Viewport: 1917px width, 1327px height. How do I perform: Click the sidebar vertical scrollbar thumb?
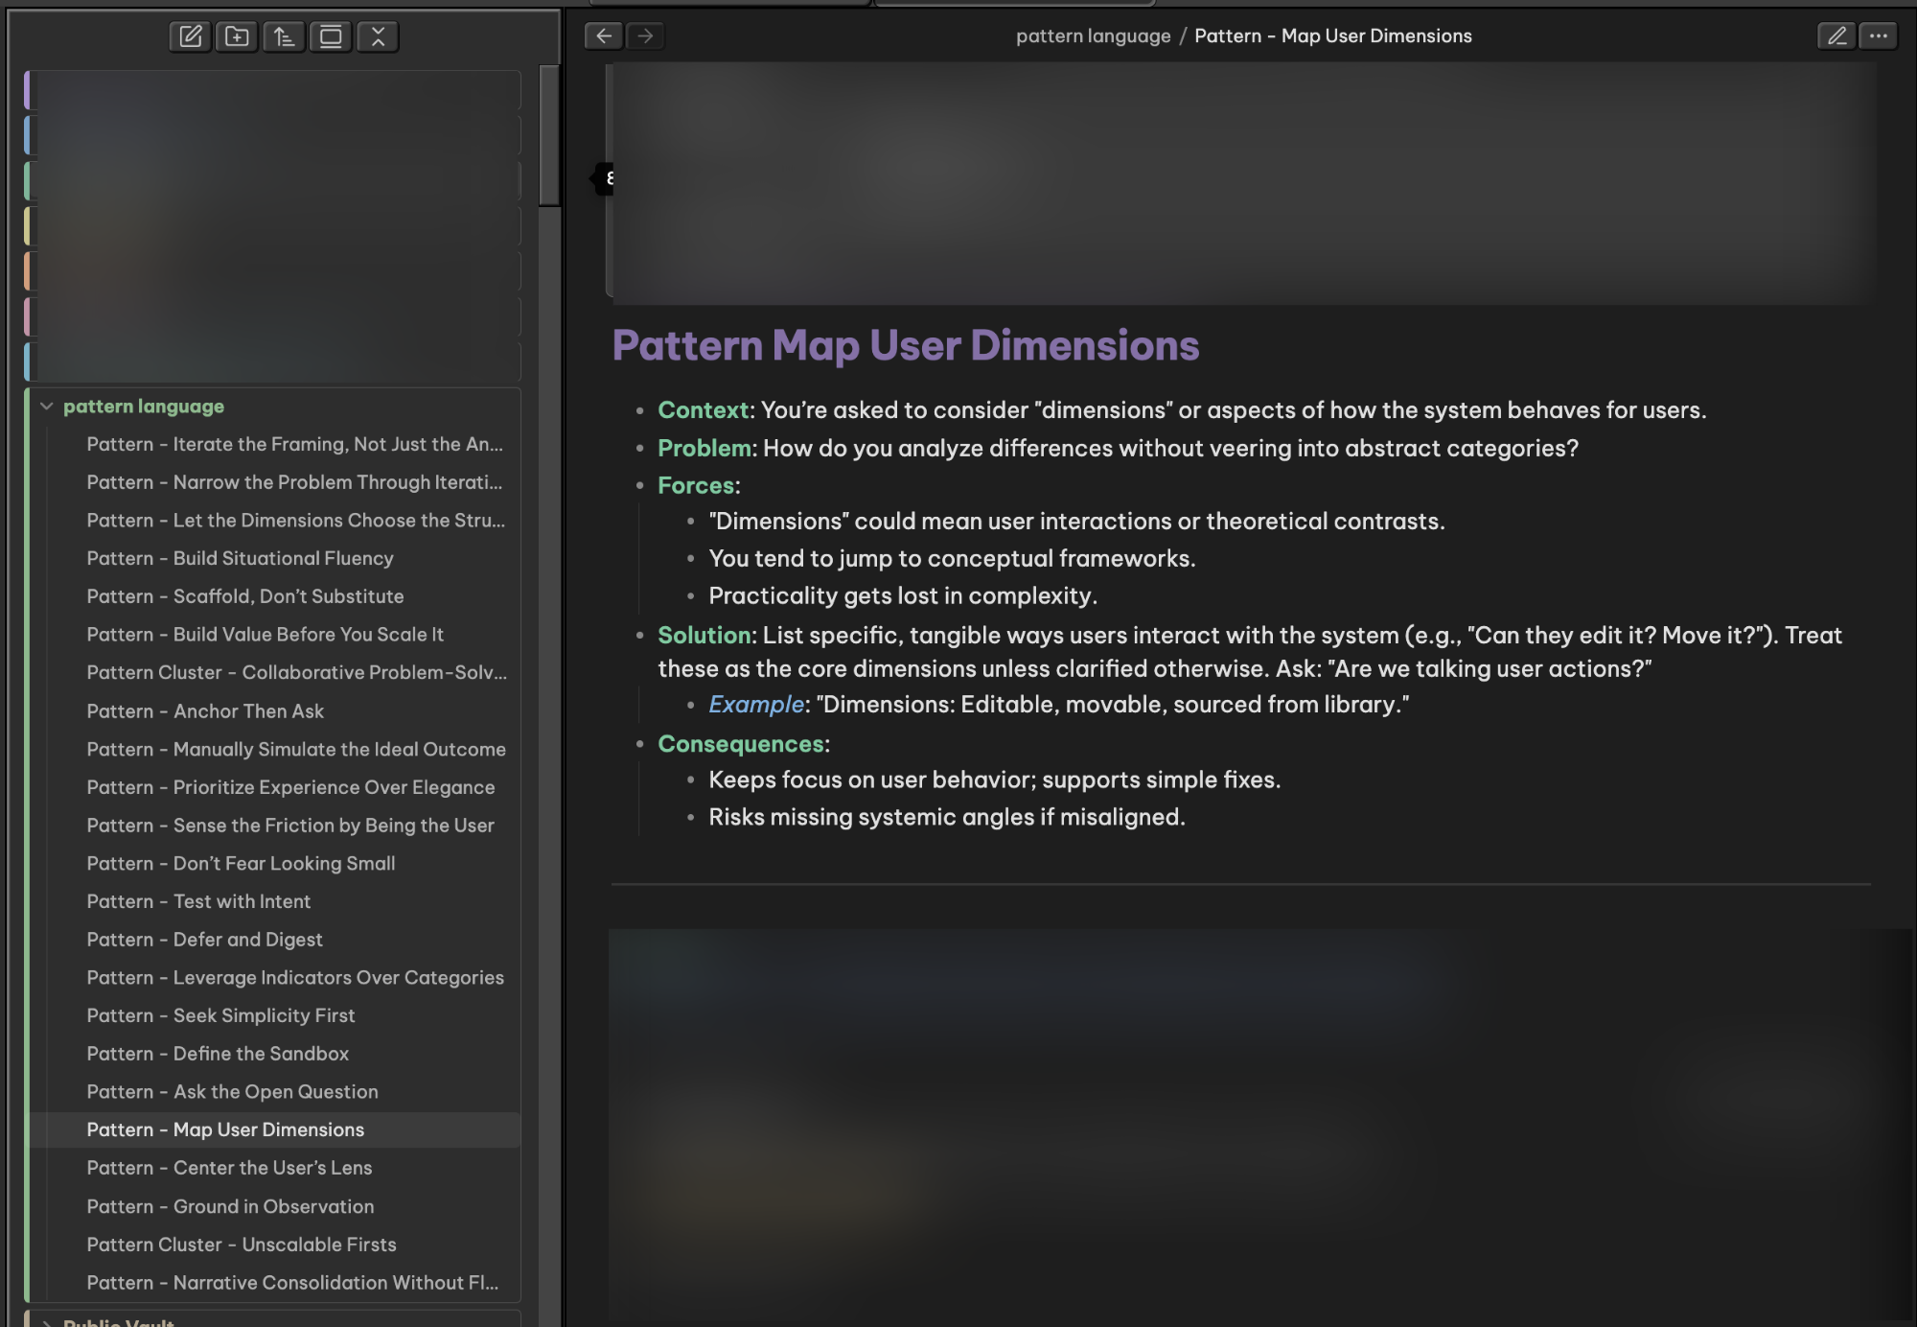pyautogui.click(x=549, y=135)
